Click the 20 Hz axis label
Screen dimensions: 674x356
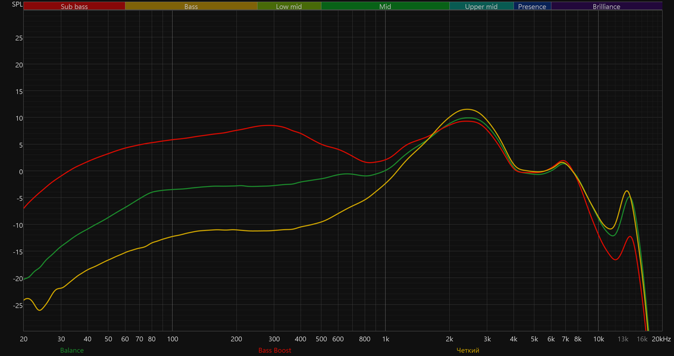24,339
